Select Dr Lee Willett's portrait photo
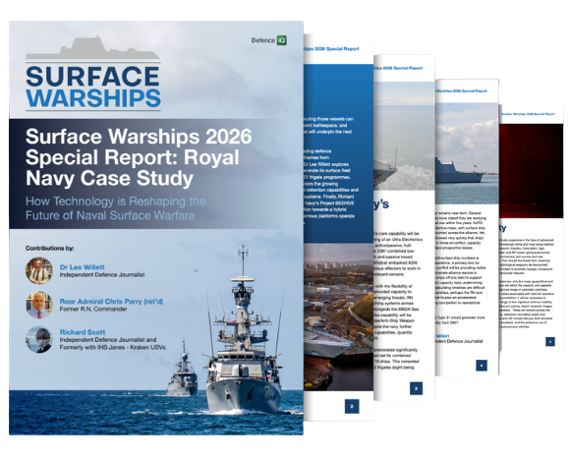The height and width of the screenshot is (459, 570). click(39, 270)
